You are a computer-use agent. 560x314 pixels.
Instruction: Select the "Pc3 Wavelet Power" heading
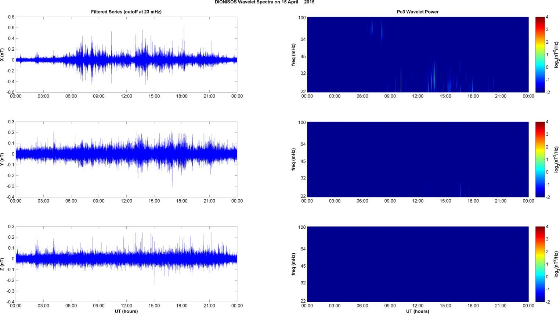coord(418,12)
